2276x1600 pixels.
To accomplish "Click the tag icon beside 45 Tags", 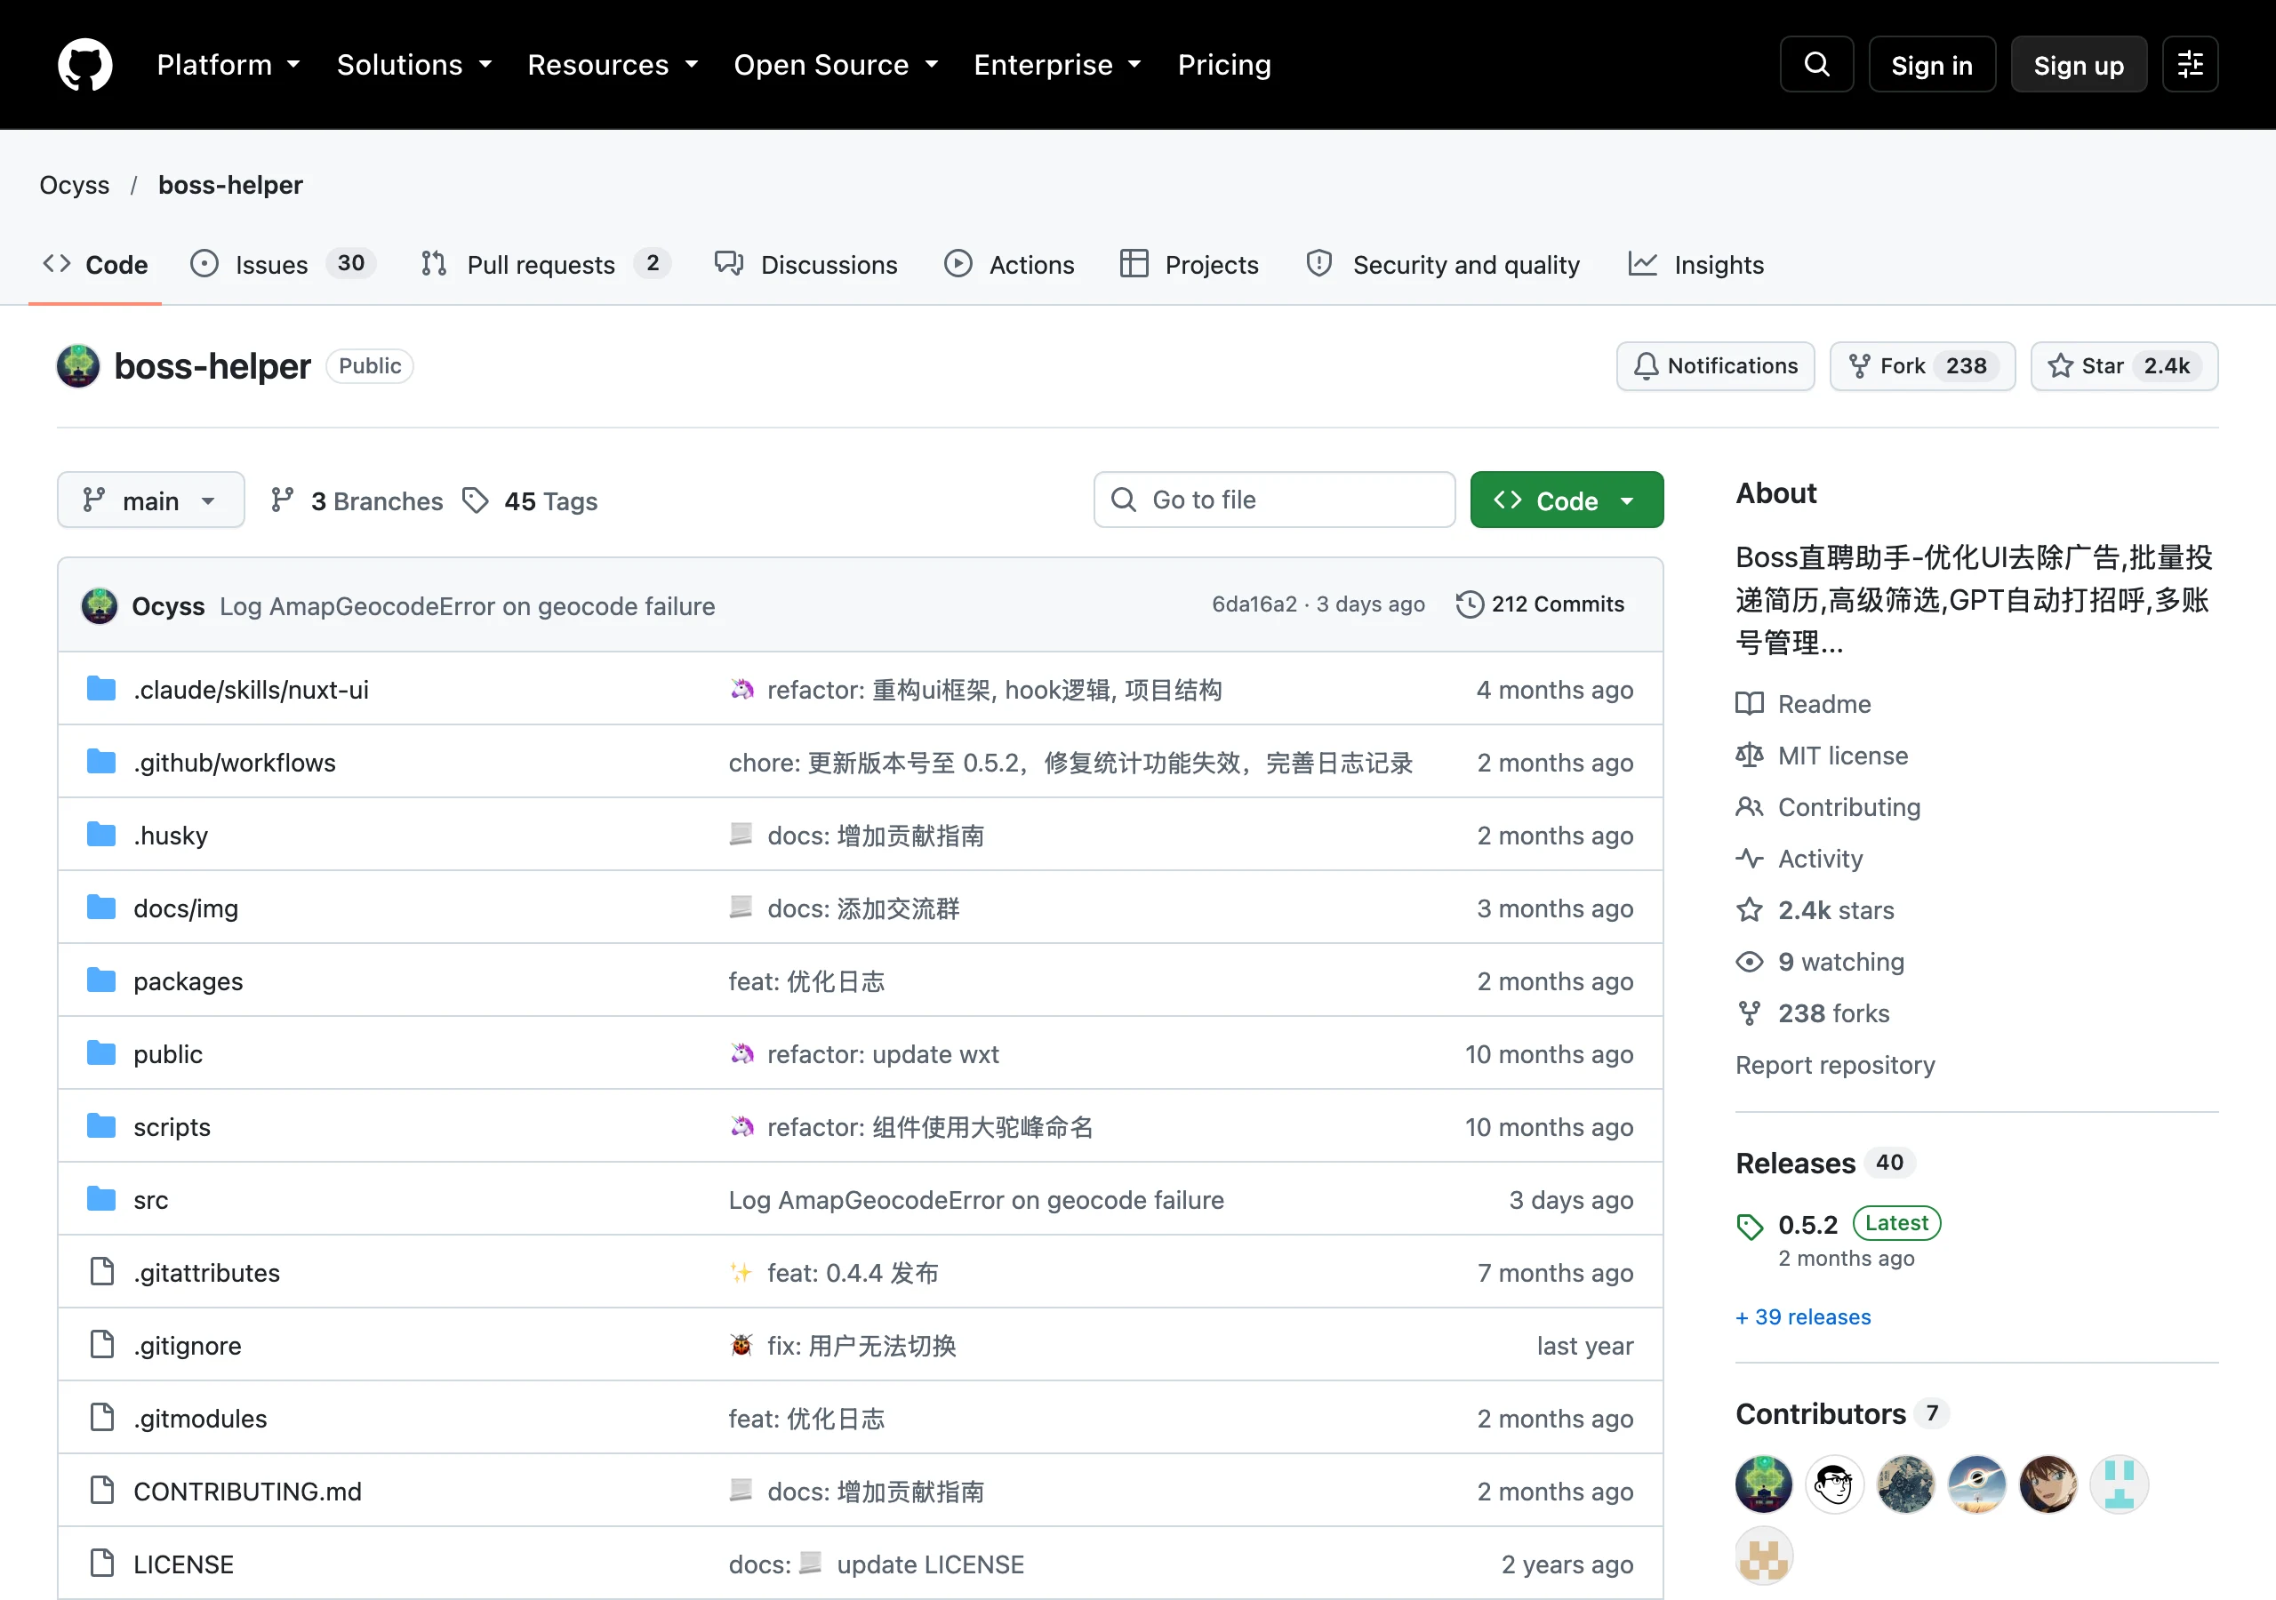I will [476, 500].
